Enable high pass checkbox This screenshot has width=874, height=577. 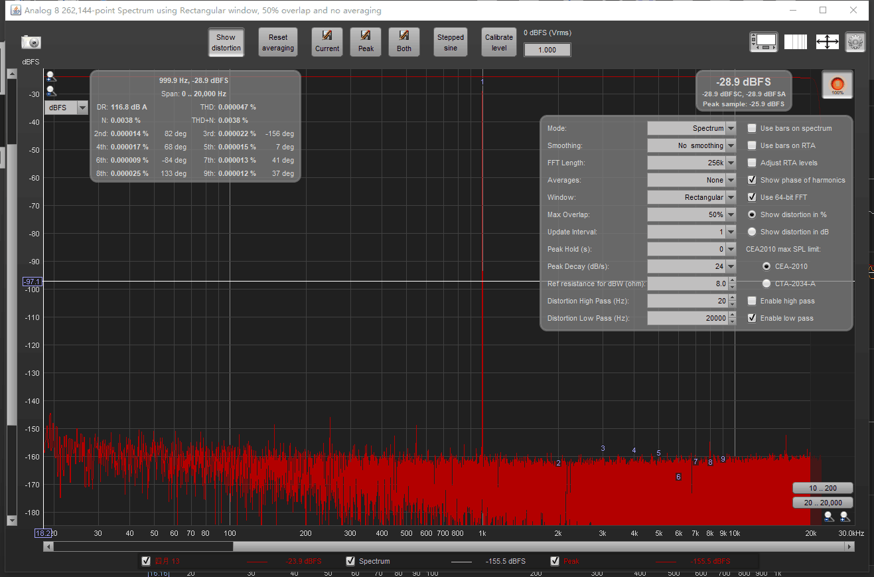(752, 301)
